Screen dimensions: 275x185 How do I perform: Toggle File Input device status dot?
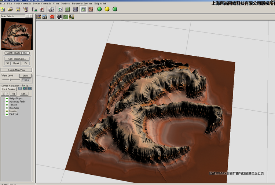coord(7,114)
